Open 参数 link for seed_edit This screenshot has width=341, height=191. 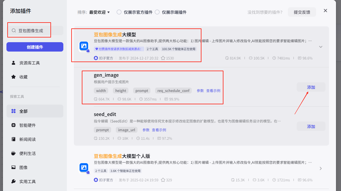[146, 130]
